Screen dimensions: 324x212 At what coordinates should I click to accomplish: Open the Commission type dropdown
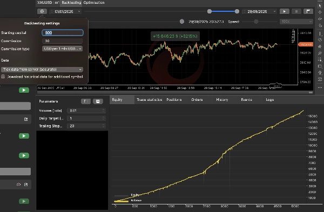[x=62, y=49]
